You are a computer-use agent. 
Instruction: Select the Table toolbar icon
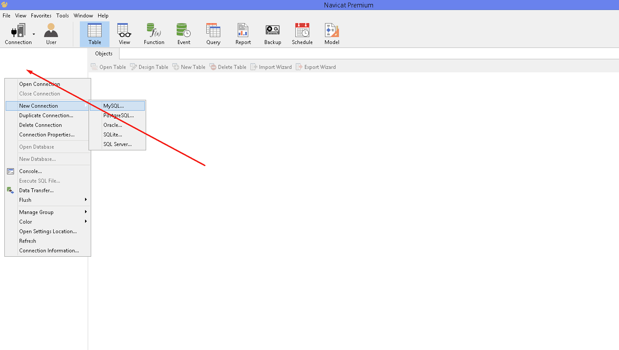[x=95, y=34]
